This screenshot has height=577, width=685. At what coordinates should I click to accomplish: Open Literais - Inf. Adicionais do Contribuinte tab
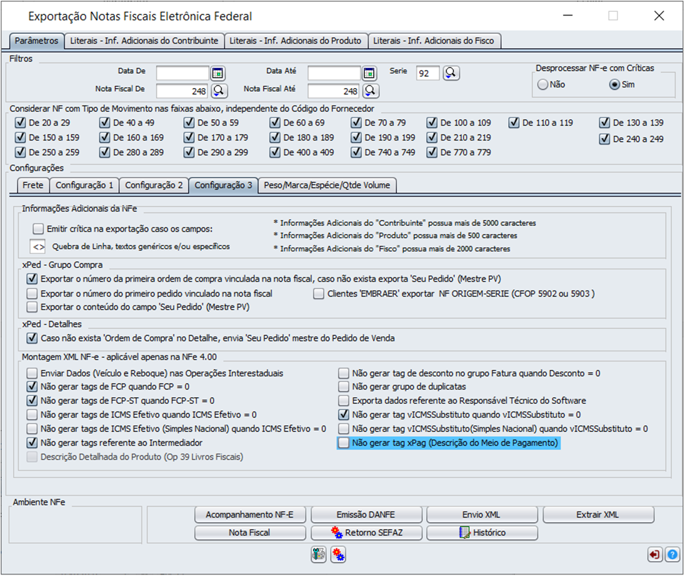(x=144, y=41)
